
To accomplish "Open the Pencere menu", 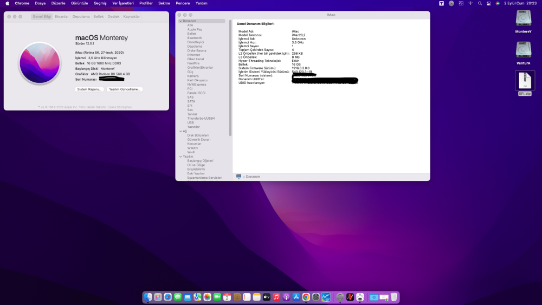I will pos(183,3).
